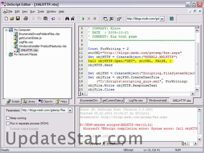Click the New file toolbar icon

coord(6,19)
